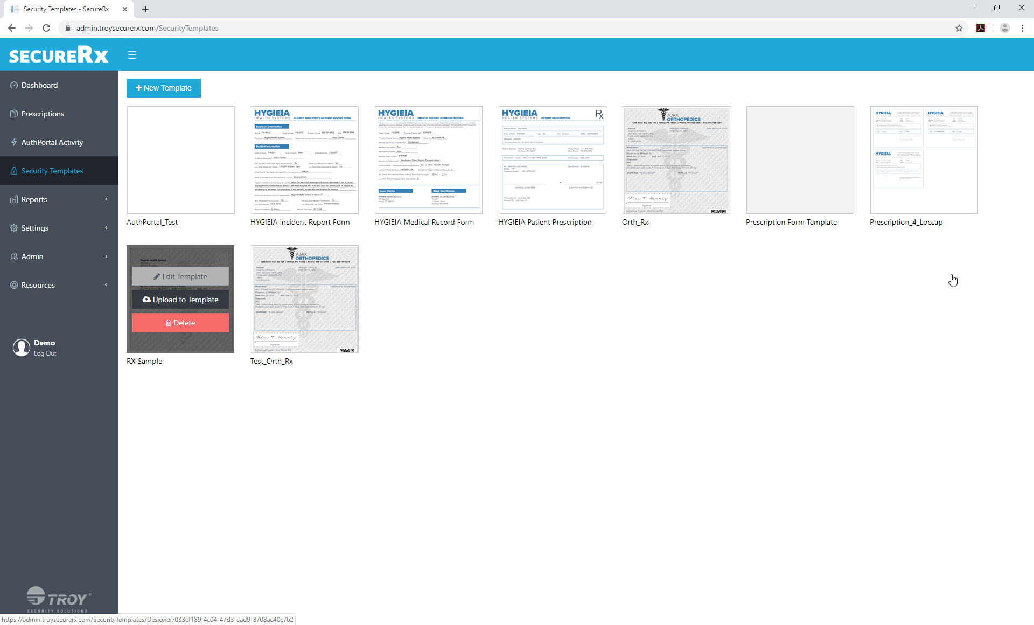Delete the RX Sample template

coord(180,322)
